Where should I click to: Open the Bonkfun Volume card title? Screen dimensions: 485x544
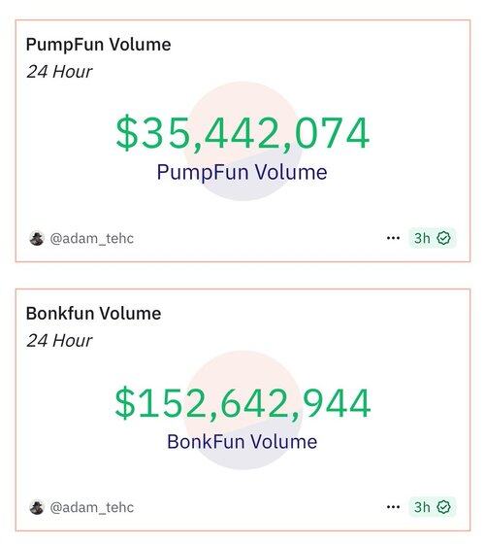click(93, 313)
